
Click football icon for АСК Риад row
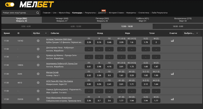38,82
